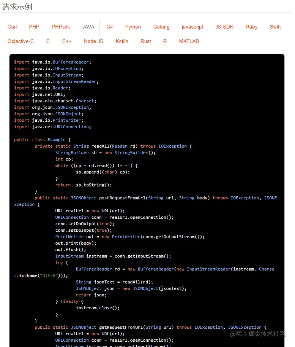295x347 pixels.
Task: Click the conn.setDoInput(true) line
Action: click(84, 230)
